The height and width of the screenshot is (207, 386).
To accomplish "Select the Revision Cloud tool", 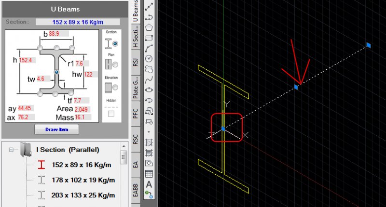I will pyautogui.click(x=149, y=69).
